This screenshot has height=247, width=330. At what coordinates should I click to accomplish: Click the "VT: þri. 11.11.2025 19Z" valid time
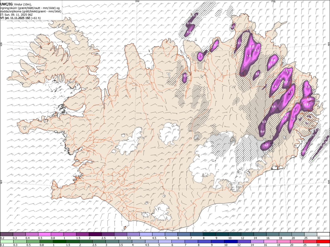15,18
